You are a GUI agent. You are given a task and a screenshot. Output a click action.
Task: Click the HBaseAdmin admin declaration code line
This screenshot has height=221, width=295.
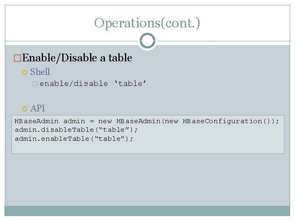tap(147, 121)
